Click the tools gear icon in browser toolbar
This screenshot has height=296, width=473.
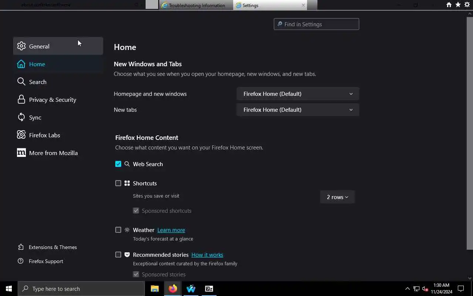point(467,5)
